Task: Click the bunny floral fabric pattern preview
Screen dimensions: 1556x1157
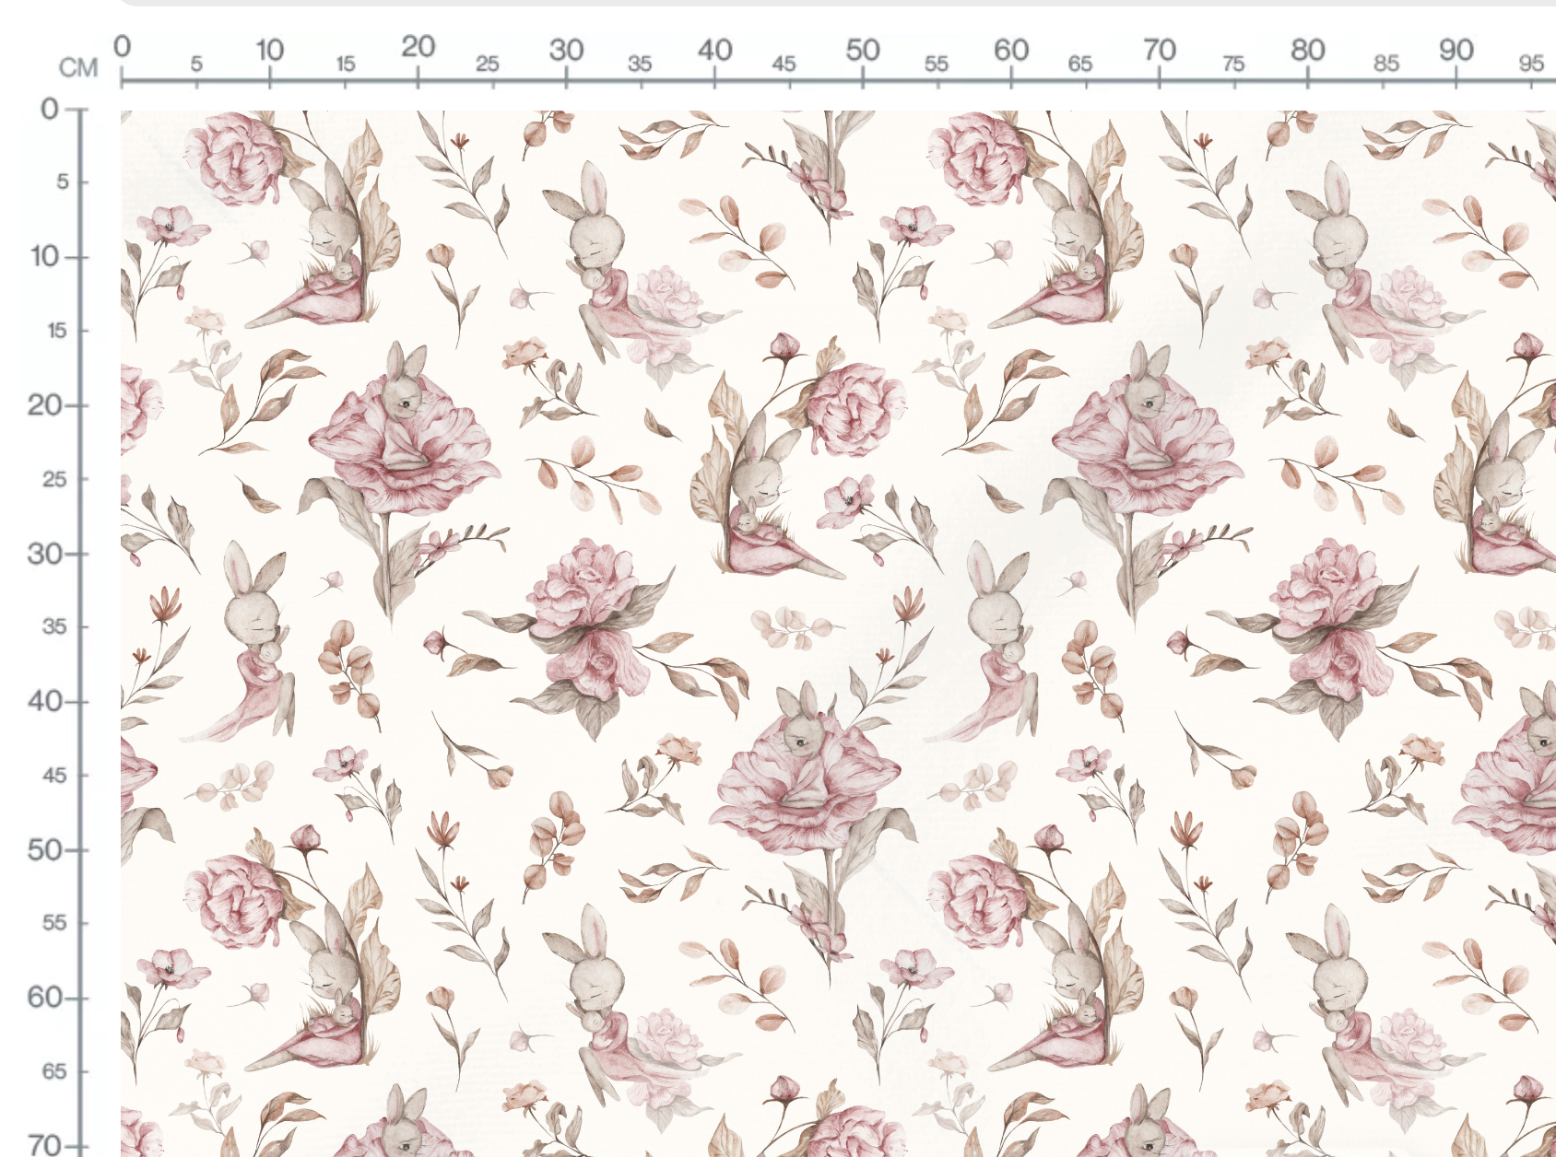Action: tap(838, 634)
